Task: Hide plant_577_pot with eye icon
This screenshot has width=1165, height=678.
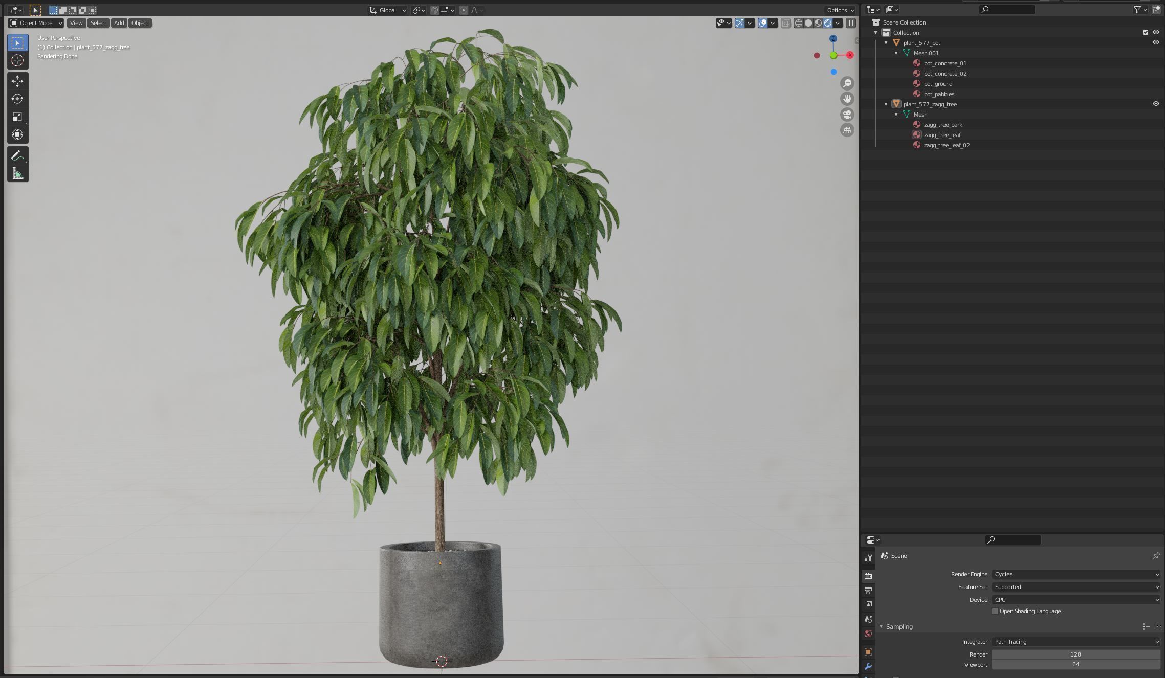Action: (1155, 42)
